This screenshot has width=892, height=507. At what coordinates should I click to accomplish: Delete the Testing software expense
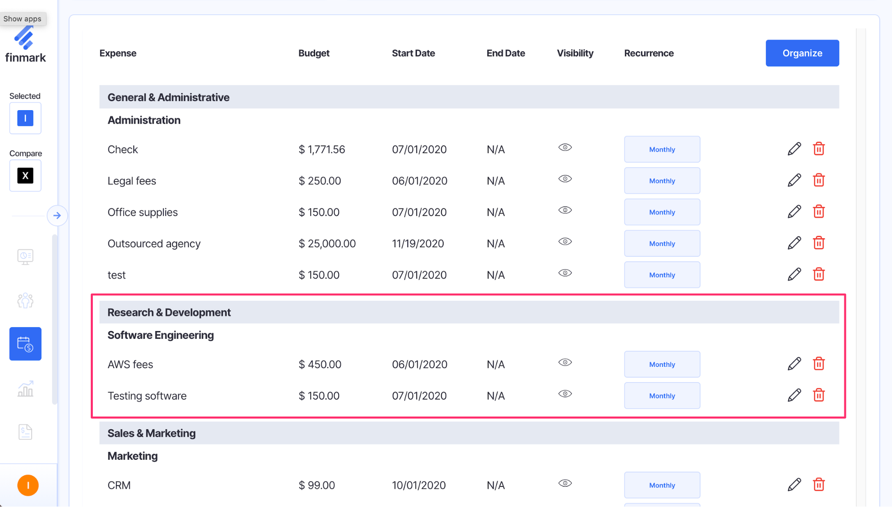pos(819,395)
